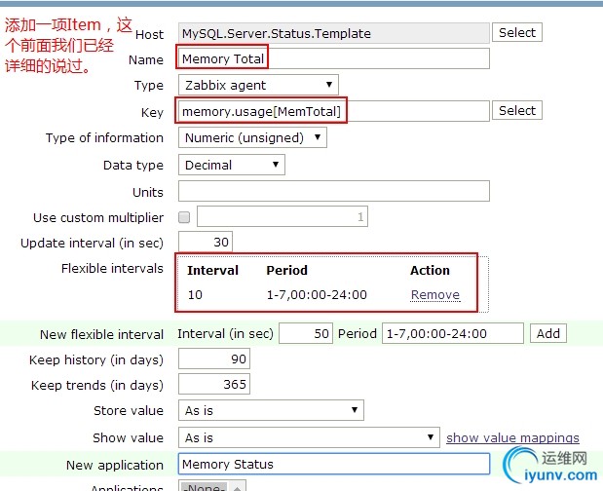The image size is (603, 491).
Task: Click the custom multiplier value field
Action: click(x=283, y=216)
